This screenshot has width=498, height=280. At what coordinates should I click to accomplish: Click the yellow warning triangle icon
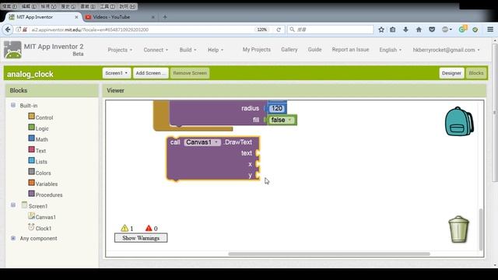tap(124, 228)
